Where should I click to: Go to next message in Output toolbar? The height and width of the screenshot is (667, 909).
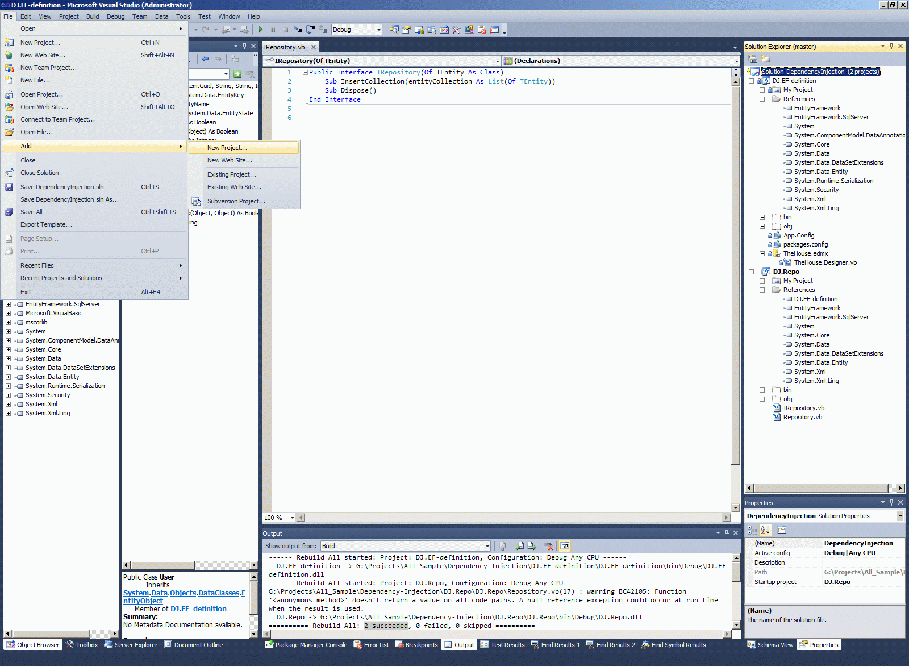[x=532, y=546]
